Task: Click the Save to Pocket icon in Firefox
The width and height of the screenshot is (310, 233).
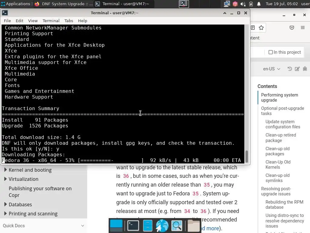Action: point(292,28)
